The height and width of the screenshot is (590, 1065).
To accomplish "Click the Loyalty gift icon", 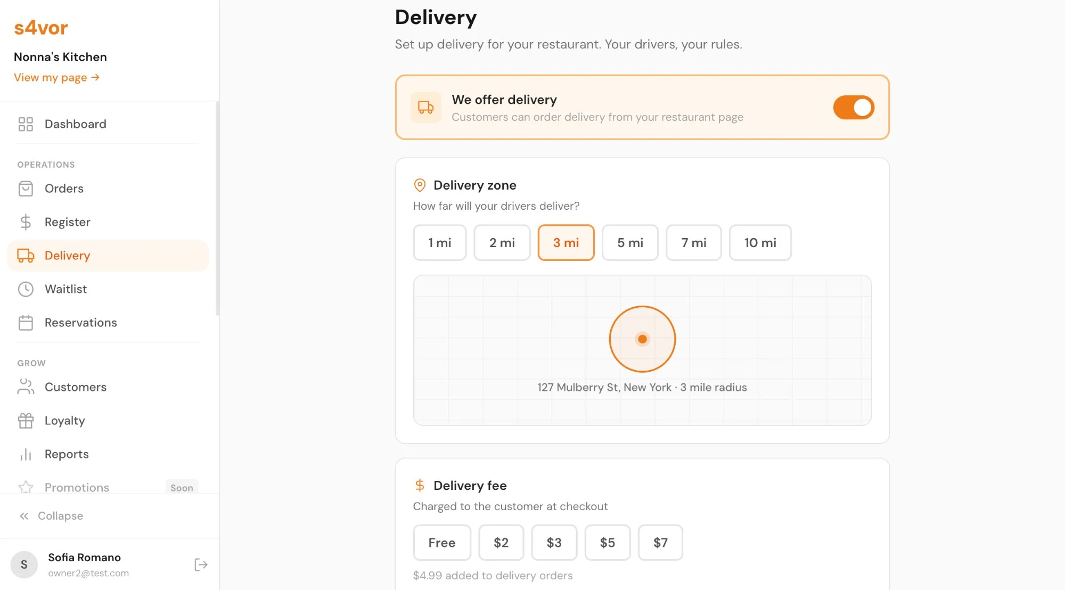I will (x=25, y=421).
